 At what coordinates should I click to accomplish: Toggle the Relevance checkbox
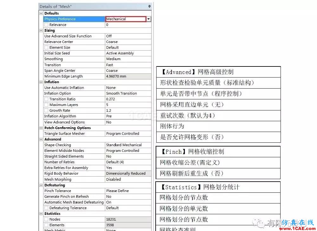coord(46,25)
